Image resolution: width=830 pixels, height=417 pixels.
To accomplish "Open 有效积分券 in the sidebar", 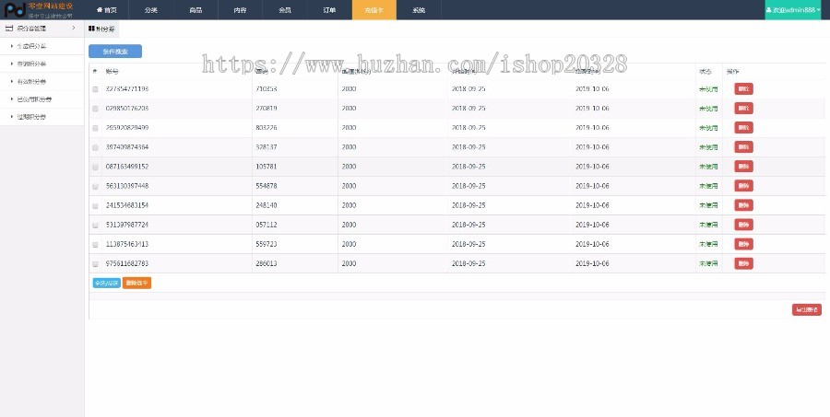I will (x=31, y=81).
